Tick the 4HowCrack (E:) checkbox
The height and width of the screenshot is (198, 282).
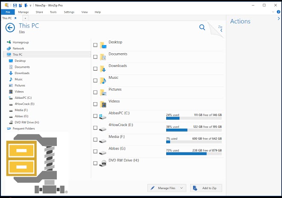(95, 128)
